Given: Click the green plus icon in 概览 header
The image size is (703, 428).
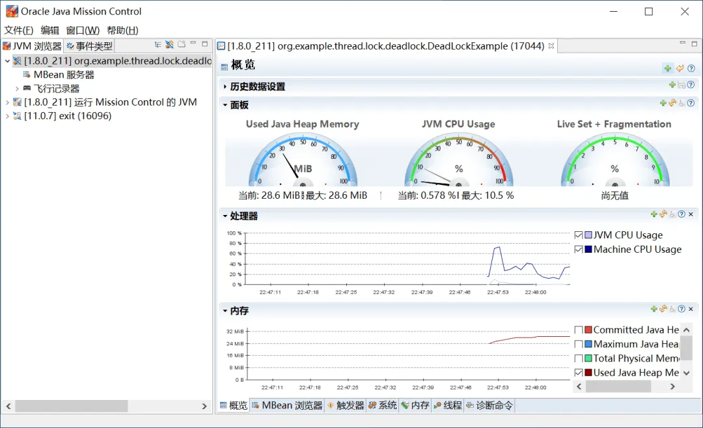Looking at the screenshot, I should [x=668, y=68].
